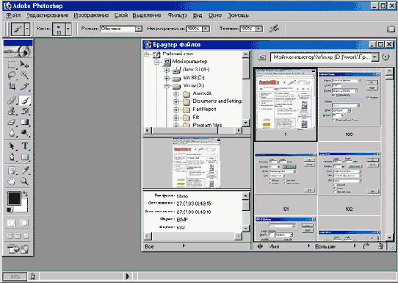398x283 pixels.
Task: Select the History Brush tool
Action: coord(25,111)
